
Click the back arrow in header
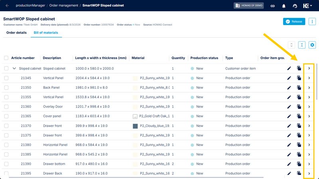[x=7, y=6]
